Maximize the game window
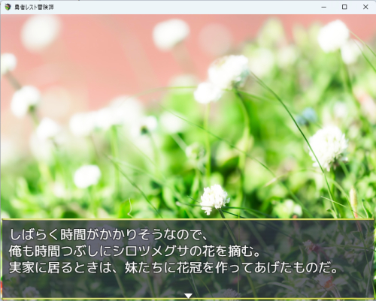376x301 pixels. tap(344, 7)
